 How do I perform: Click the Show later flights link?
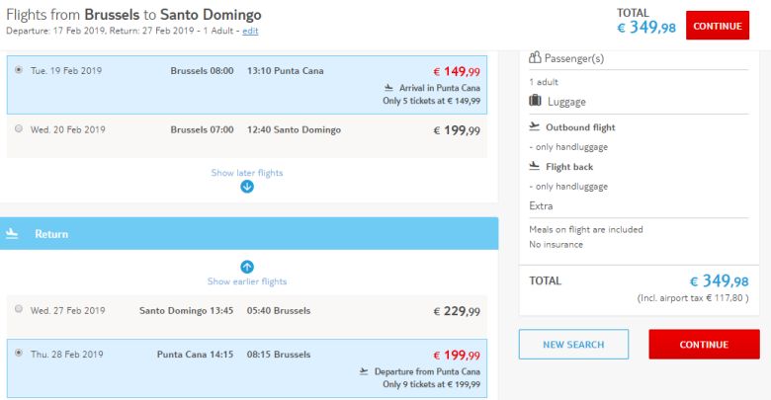(247, 173)
